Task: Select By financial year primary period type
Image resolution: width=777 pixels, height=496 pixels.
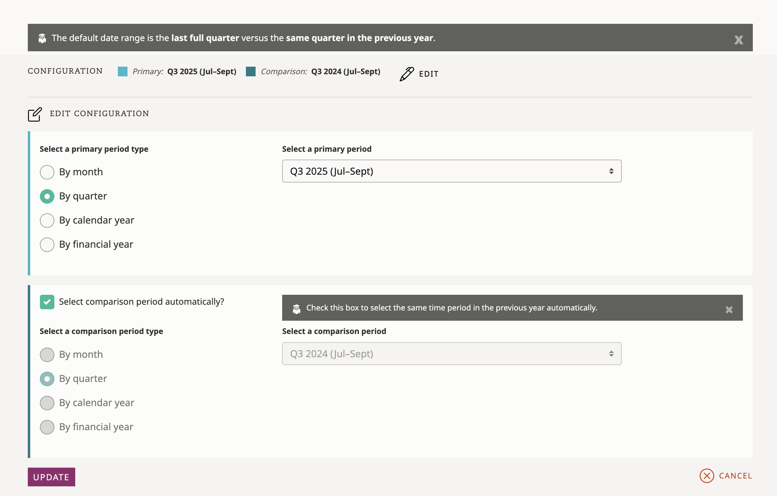Action: 47,245
